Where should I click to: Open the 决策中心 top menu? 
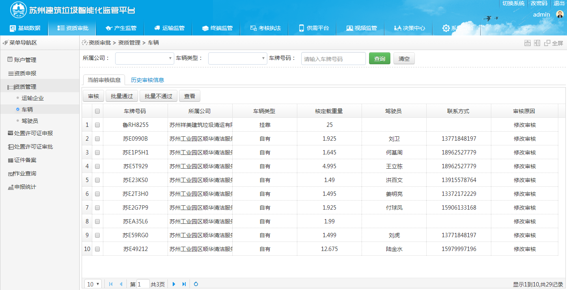[x=409, y=28]
